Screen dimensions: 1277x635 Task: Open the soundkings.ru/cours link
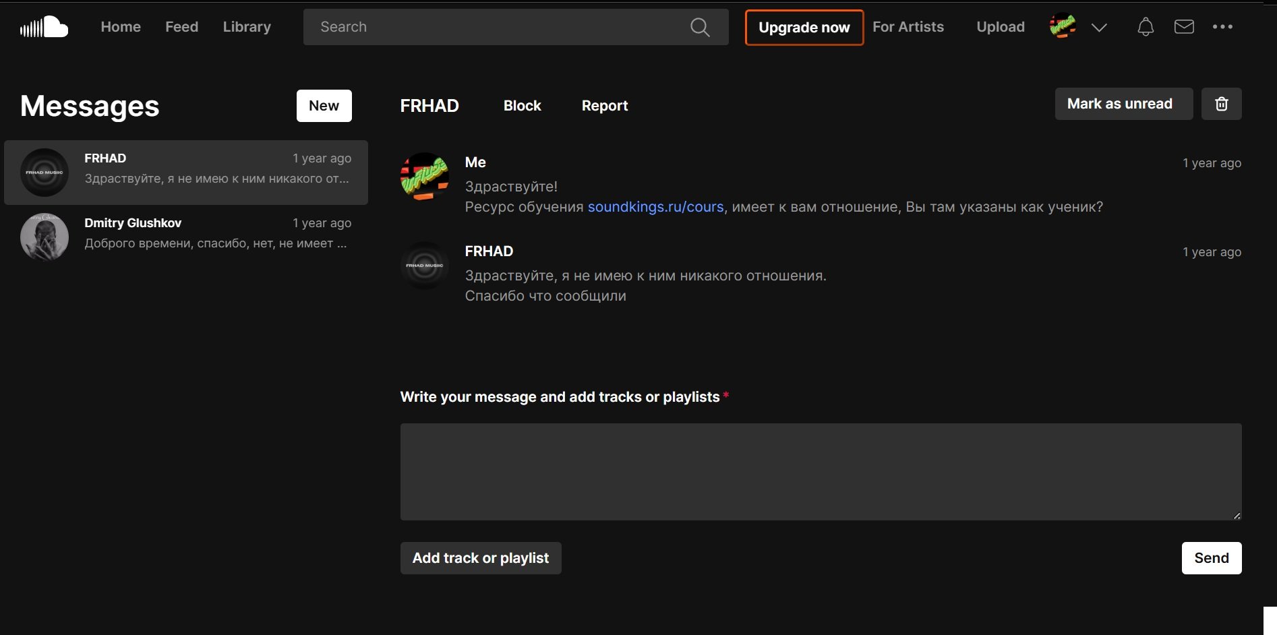coord(655,207)
